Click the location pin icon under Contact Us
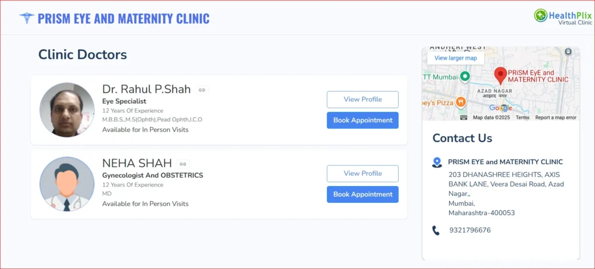This screenshot has width=595, height=269. click(437, 163)
